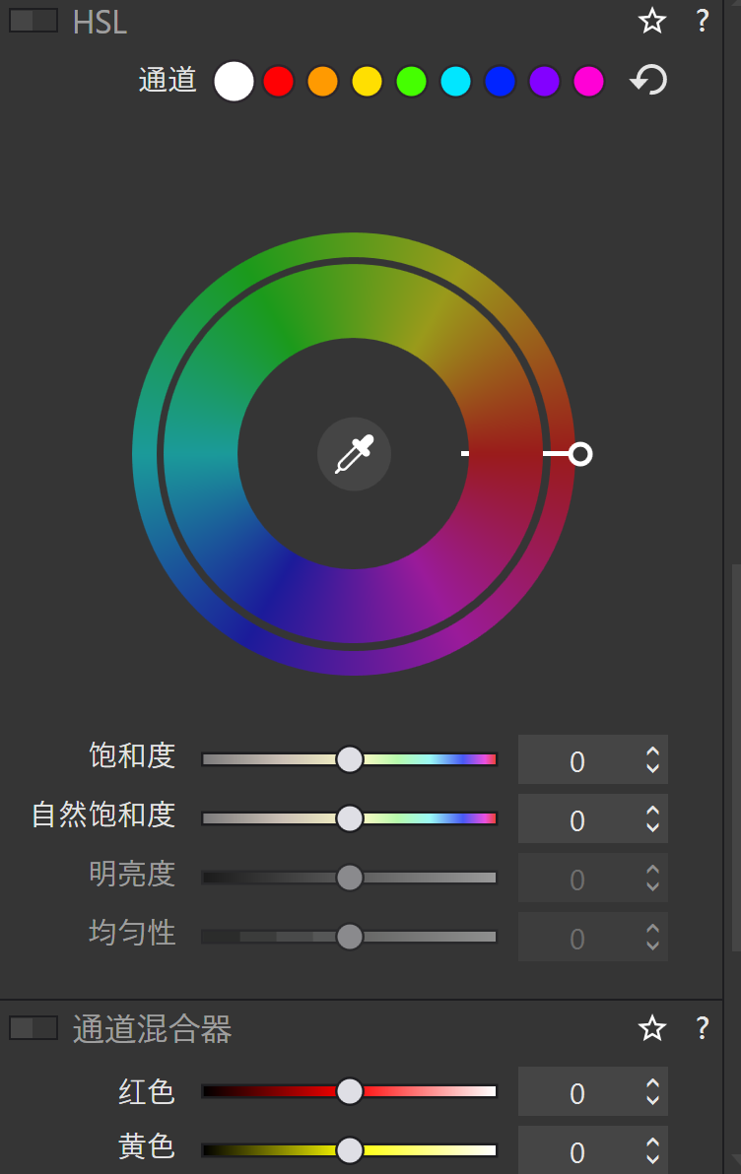
Task: Select the yellow channel swatch
Action: point(368,81)
